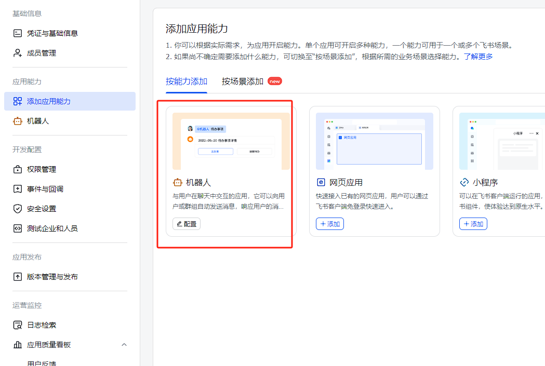Image resolution: width=545 pixels, height=366 pixels.
Task: Click the 安全设置 shield icon
Action: pos(17,209)
